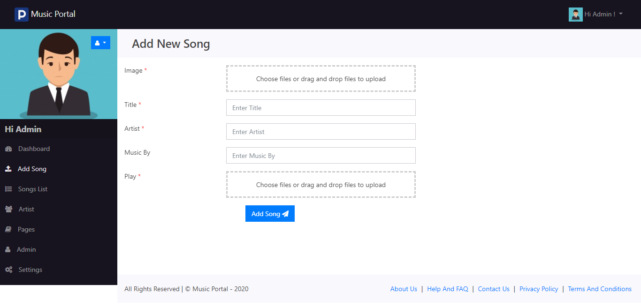Visit the Help And FAQ page
The width and height of the screenshot is (641, 308).
(447, 289)
